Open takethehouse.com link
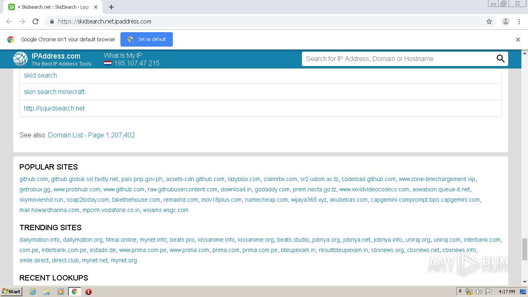The height and width of the screenshot is (297, 528). [x=136, y=200]
